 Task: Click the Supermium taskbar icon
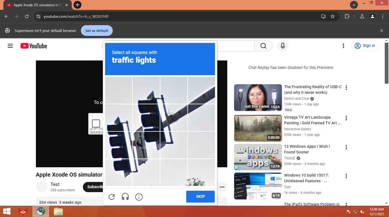tap(41, 211)
